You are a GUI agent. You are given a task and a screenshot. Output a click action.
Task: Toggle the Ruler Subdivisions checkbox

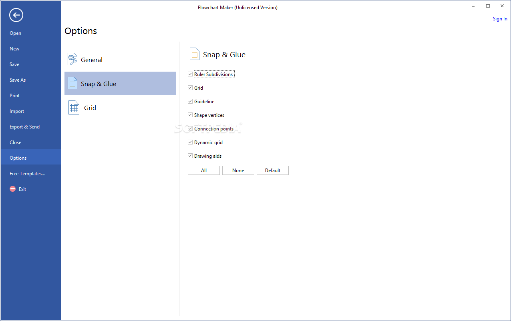point(190,74)
